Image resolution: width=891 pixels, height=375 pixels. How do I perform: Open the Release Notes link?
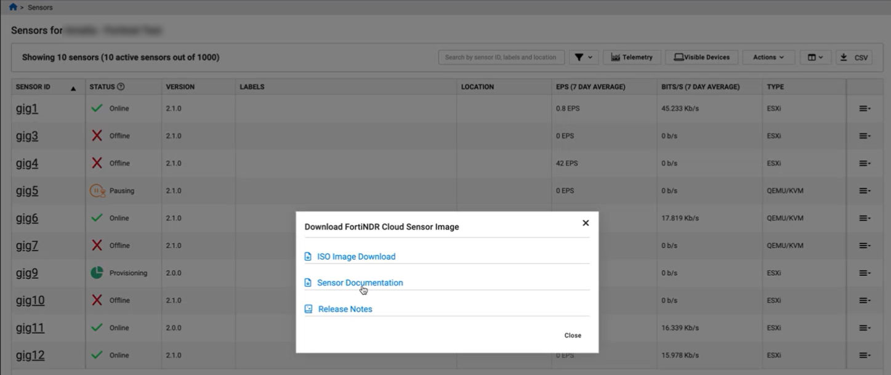[345, 309]
